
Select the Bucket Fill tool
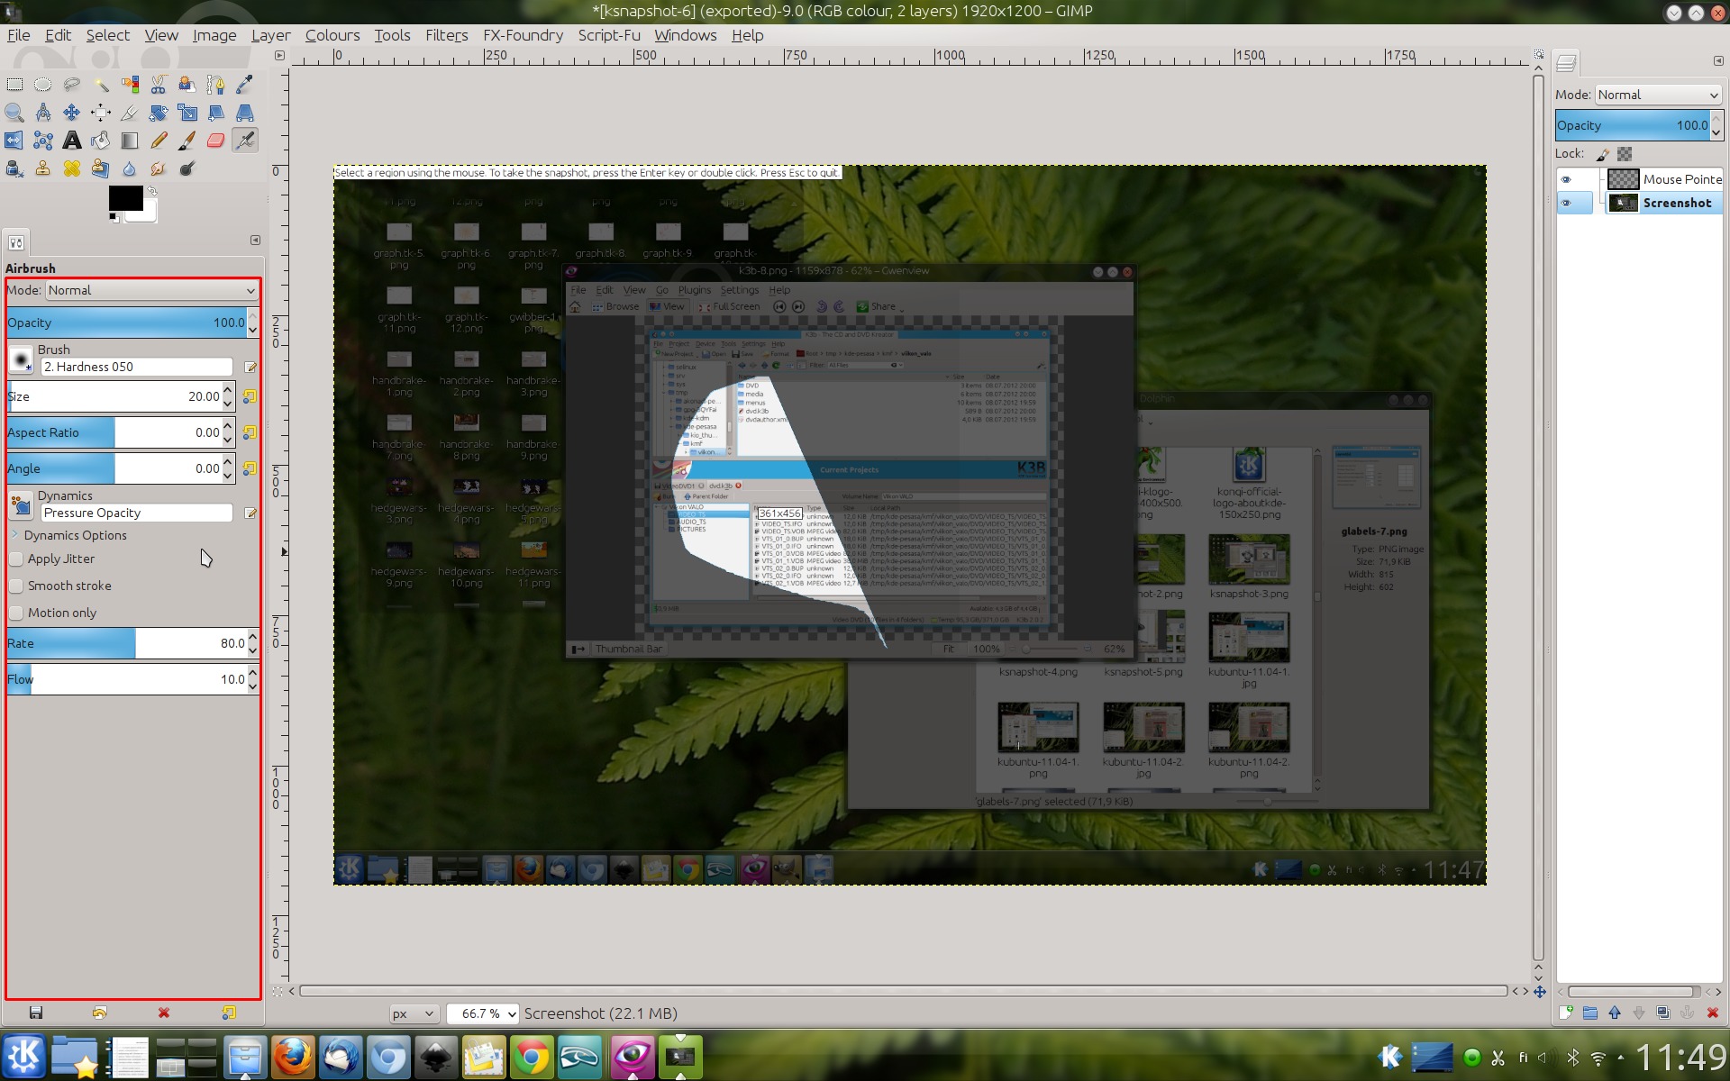click(x=101, y=141)
